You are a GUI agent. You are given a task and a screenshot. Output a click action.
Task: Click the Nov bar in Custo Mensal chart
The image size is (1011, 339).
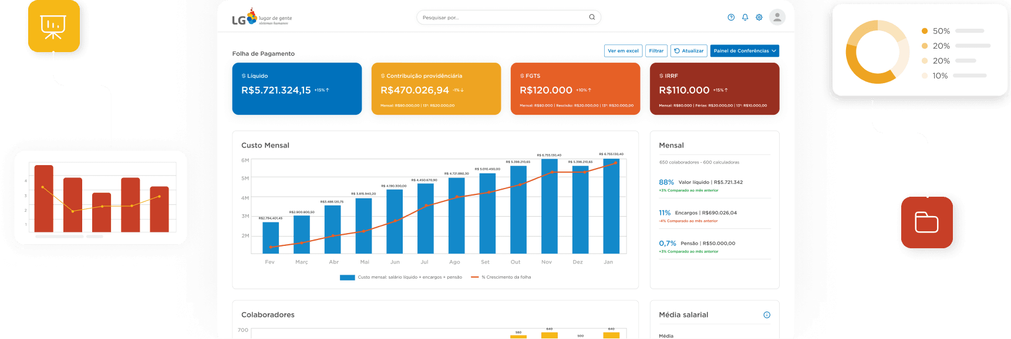pos(549,206)
